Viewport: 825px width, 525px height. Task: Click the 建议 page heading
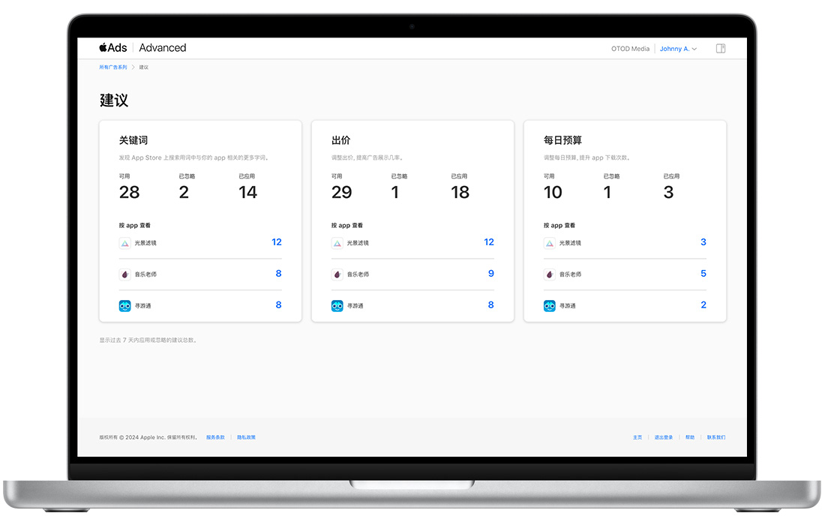coord(114,100)
